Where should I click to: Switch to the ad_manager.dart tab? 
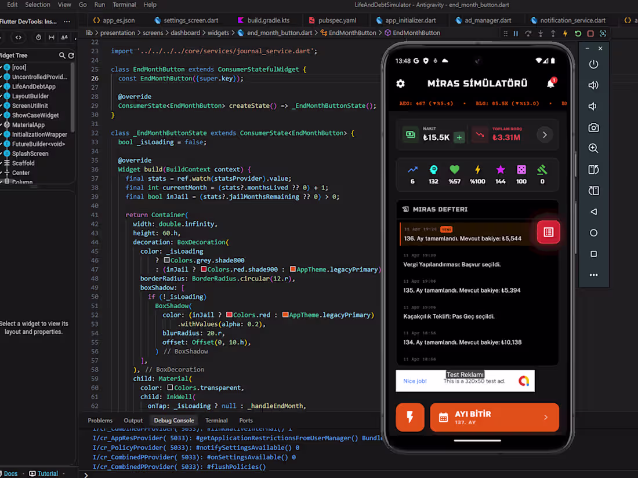point(483,20)
